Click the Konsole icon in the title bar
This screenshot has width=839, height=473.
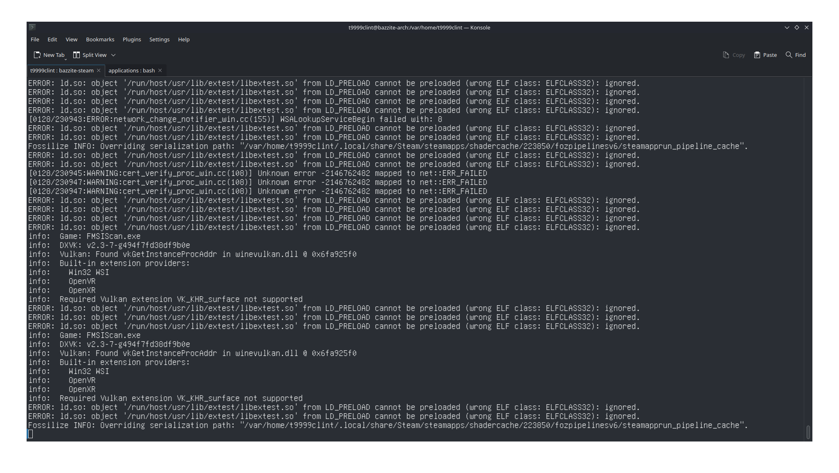[32, 27]
